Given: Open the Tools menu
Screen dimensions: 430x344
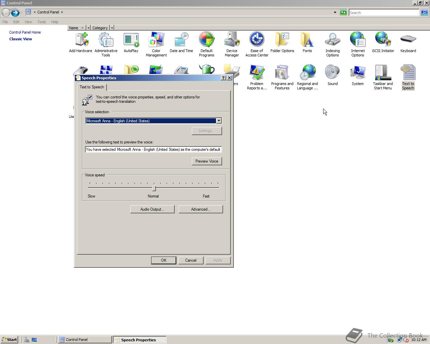Looking at the screenshot, I should pyautogui.click(x=42, y=22).
